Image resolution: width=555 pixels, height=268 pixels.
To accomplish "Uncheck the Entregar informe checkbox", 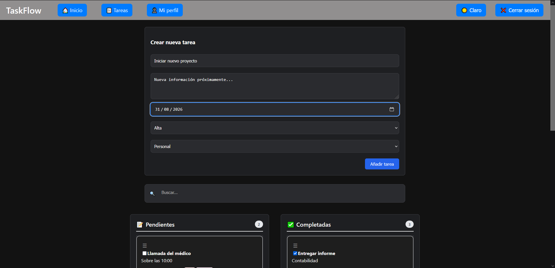I will pyautogui.click(x=295, y=253).
